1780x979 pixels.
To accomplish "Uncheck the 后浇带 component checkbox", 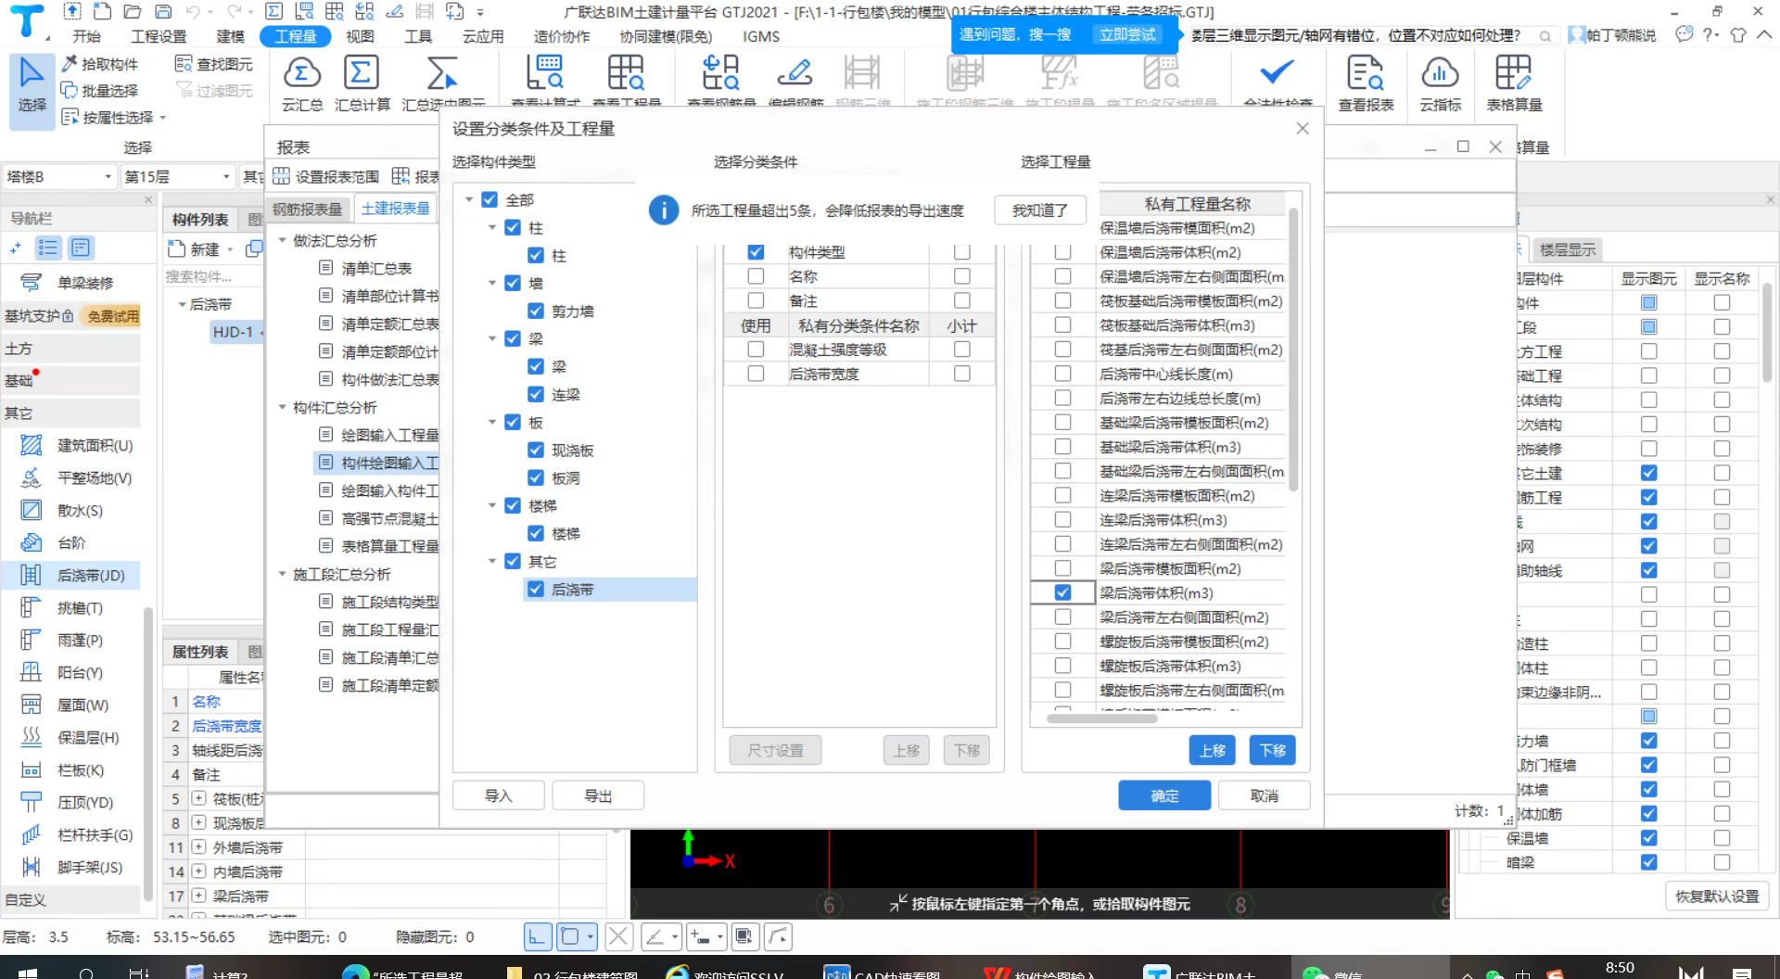I will click(536, 589).
